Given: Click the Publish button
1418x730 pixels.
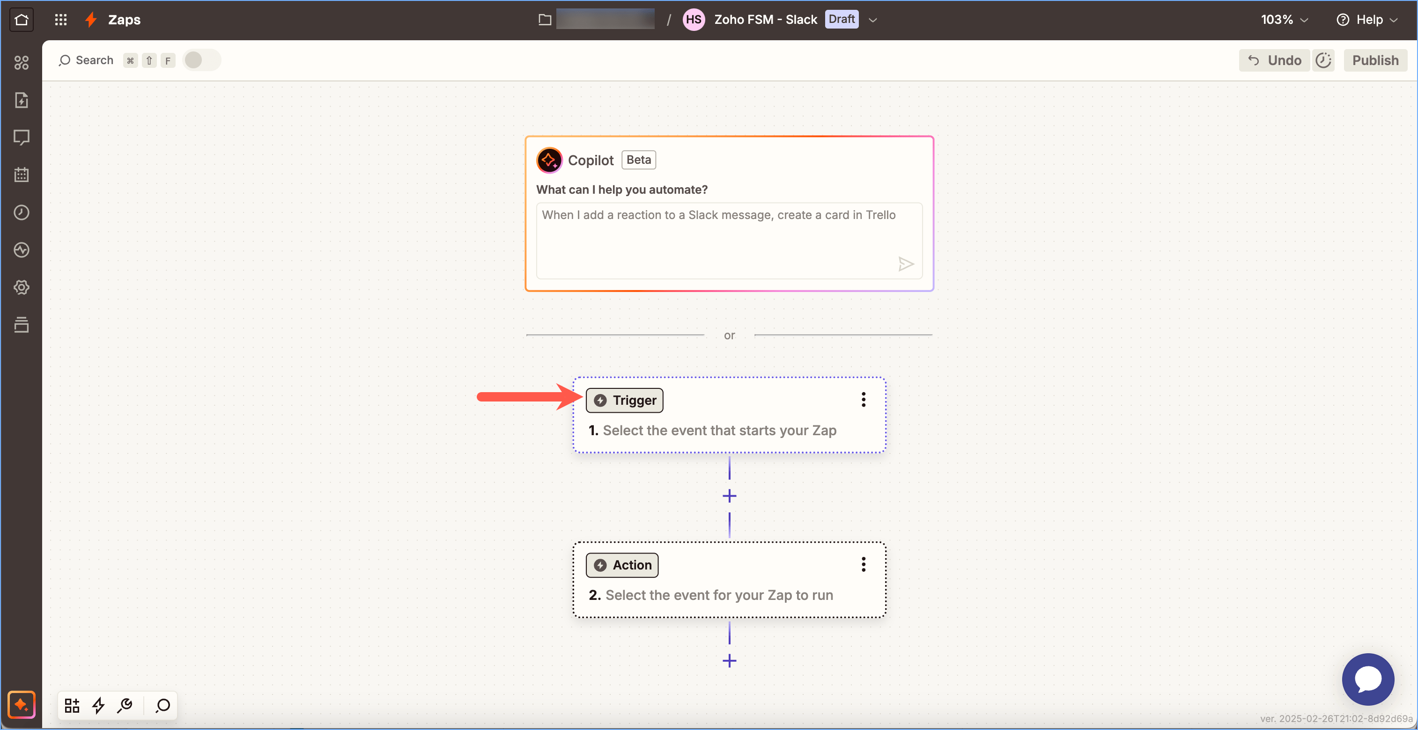Looking at the screenshot, I should 1374,60.
